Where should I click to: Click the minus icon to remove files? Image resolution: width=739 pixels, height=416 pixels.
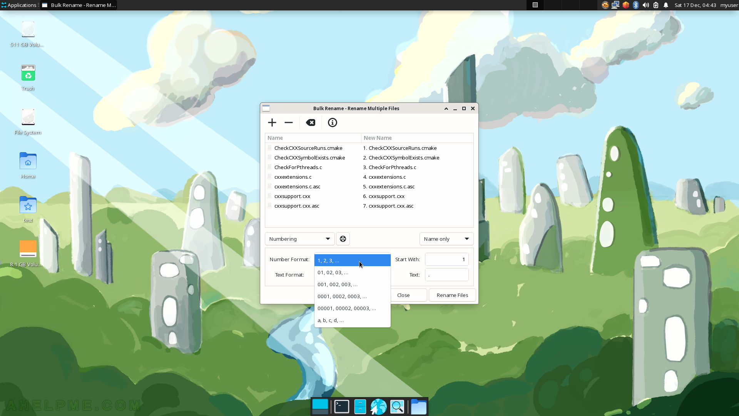click(289, 122)
